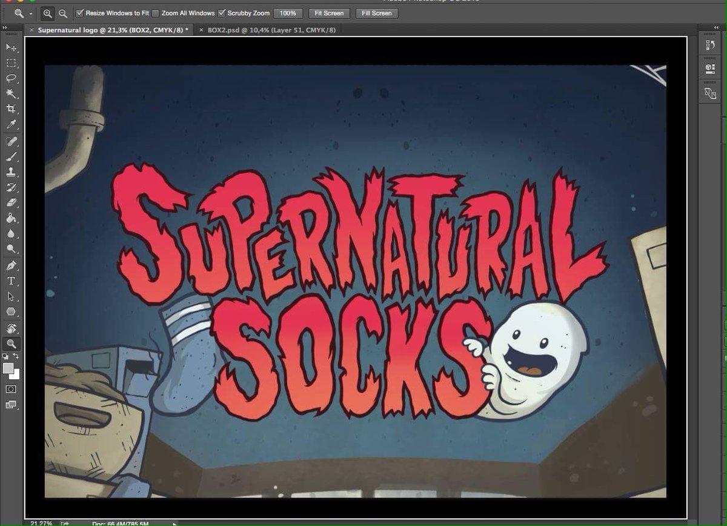Open the overlapping rectangles panel icon on right dock
The width and height of the screenshot is (727, 526).
pyautogui.click(x=711, y=93)
